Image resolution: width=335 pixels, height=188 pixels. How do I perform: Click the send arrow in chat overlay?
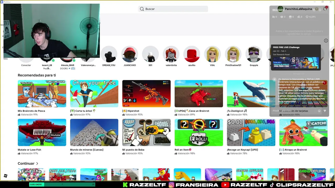[x=325, y=111]
